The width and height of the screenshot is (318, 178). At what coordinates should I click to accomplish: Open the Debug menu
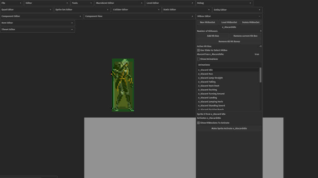(x=200, y=3)
